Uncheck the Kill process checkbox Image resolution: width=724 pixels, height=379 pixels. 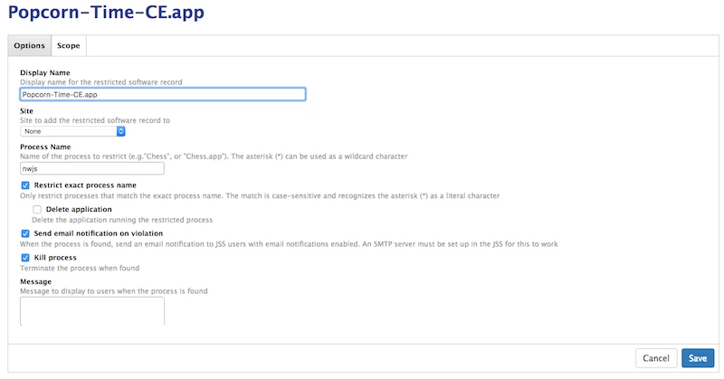[25, 258]
